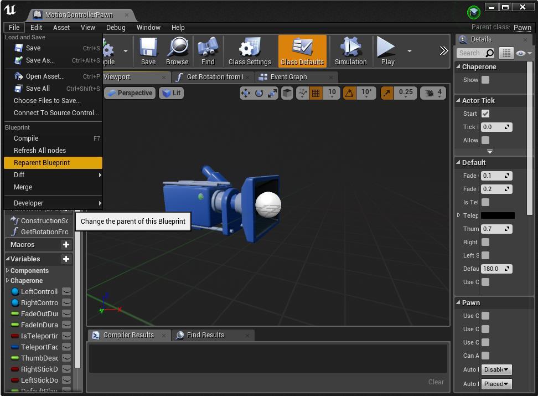The height and width of the screenshot is (396, 538).
Task: Open the scale snap 0.25 dropdown
Action: click(406, 93)
